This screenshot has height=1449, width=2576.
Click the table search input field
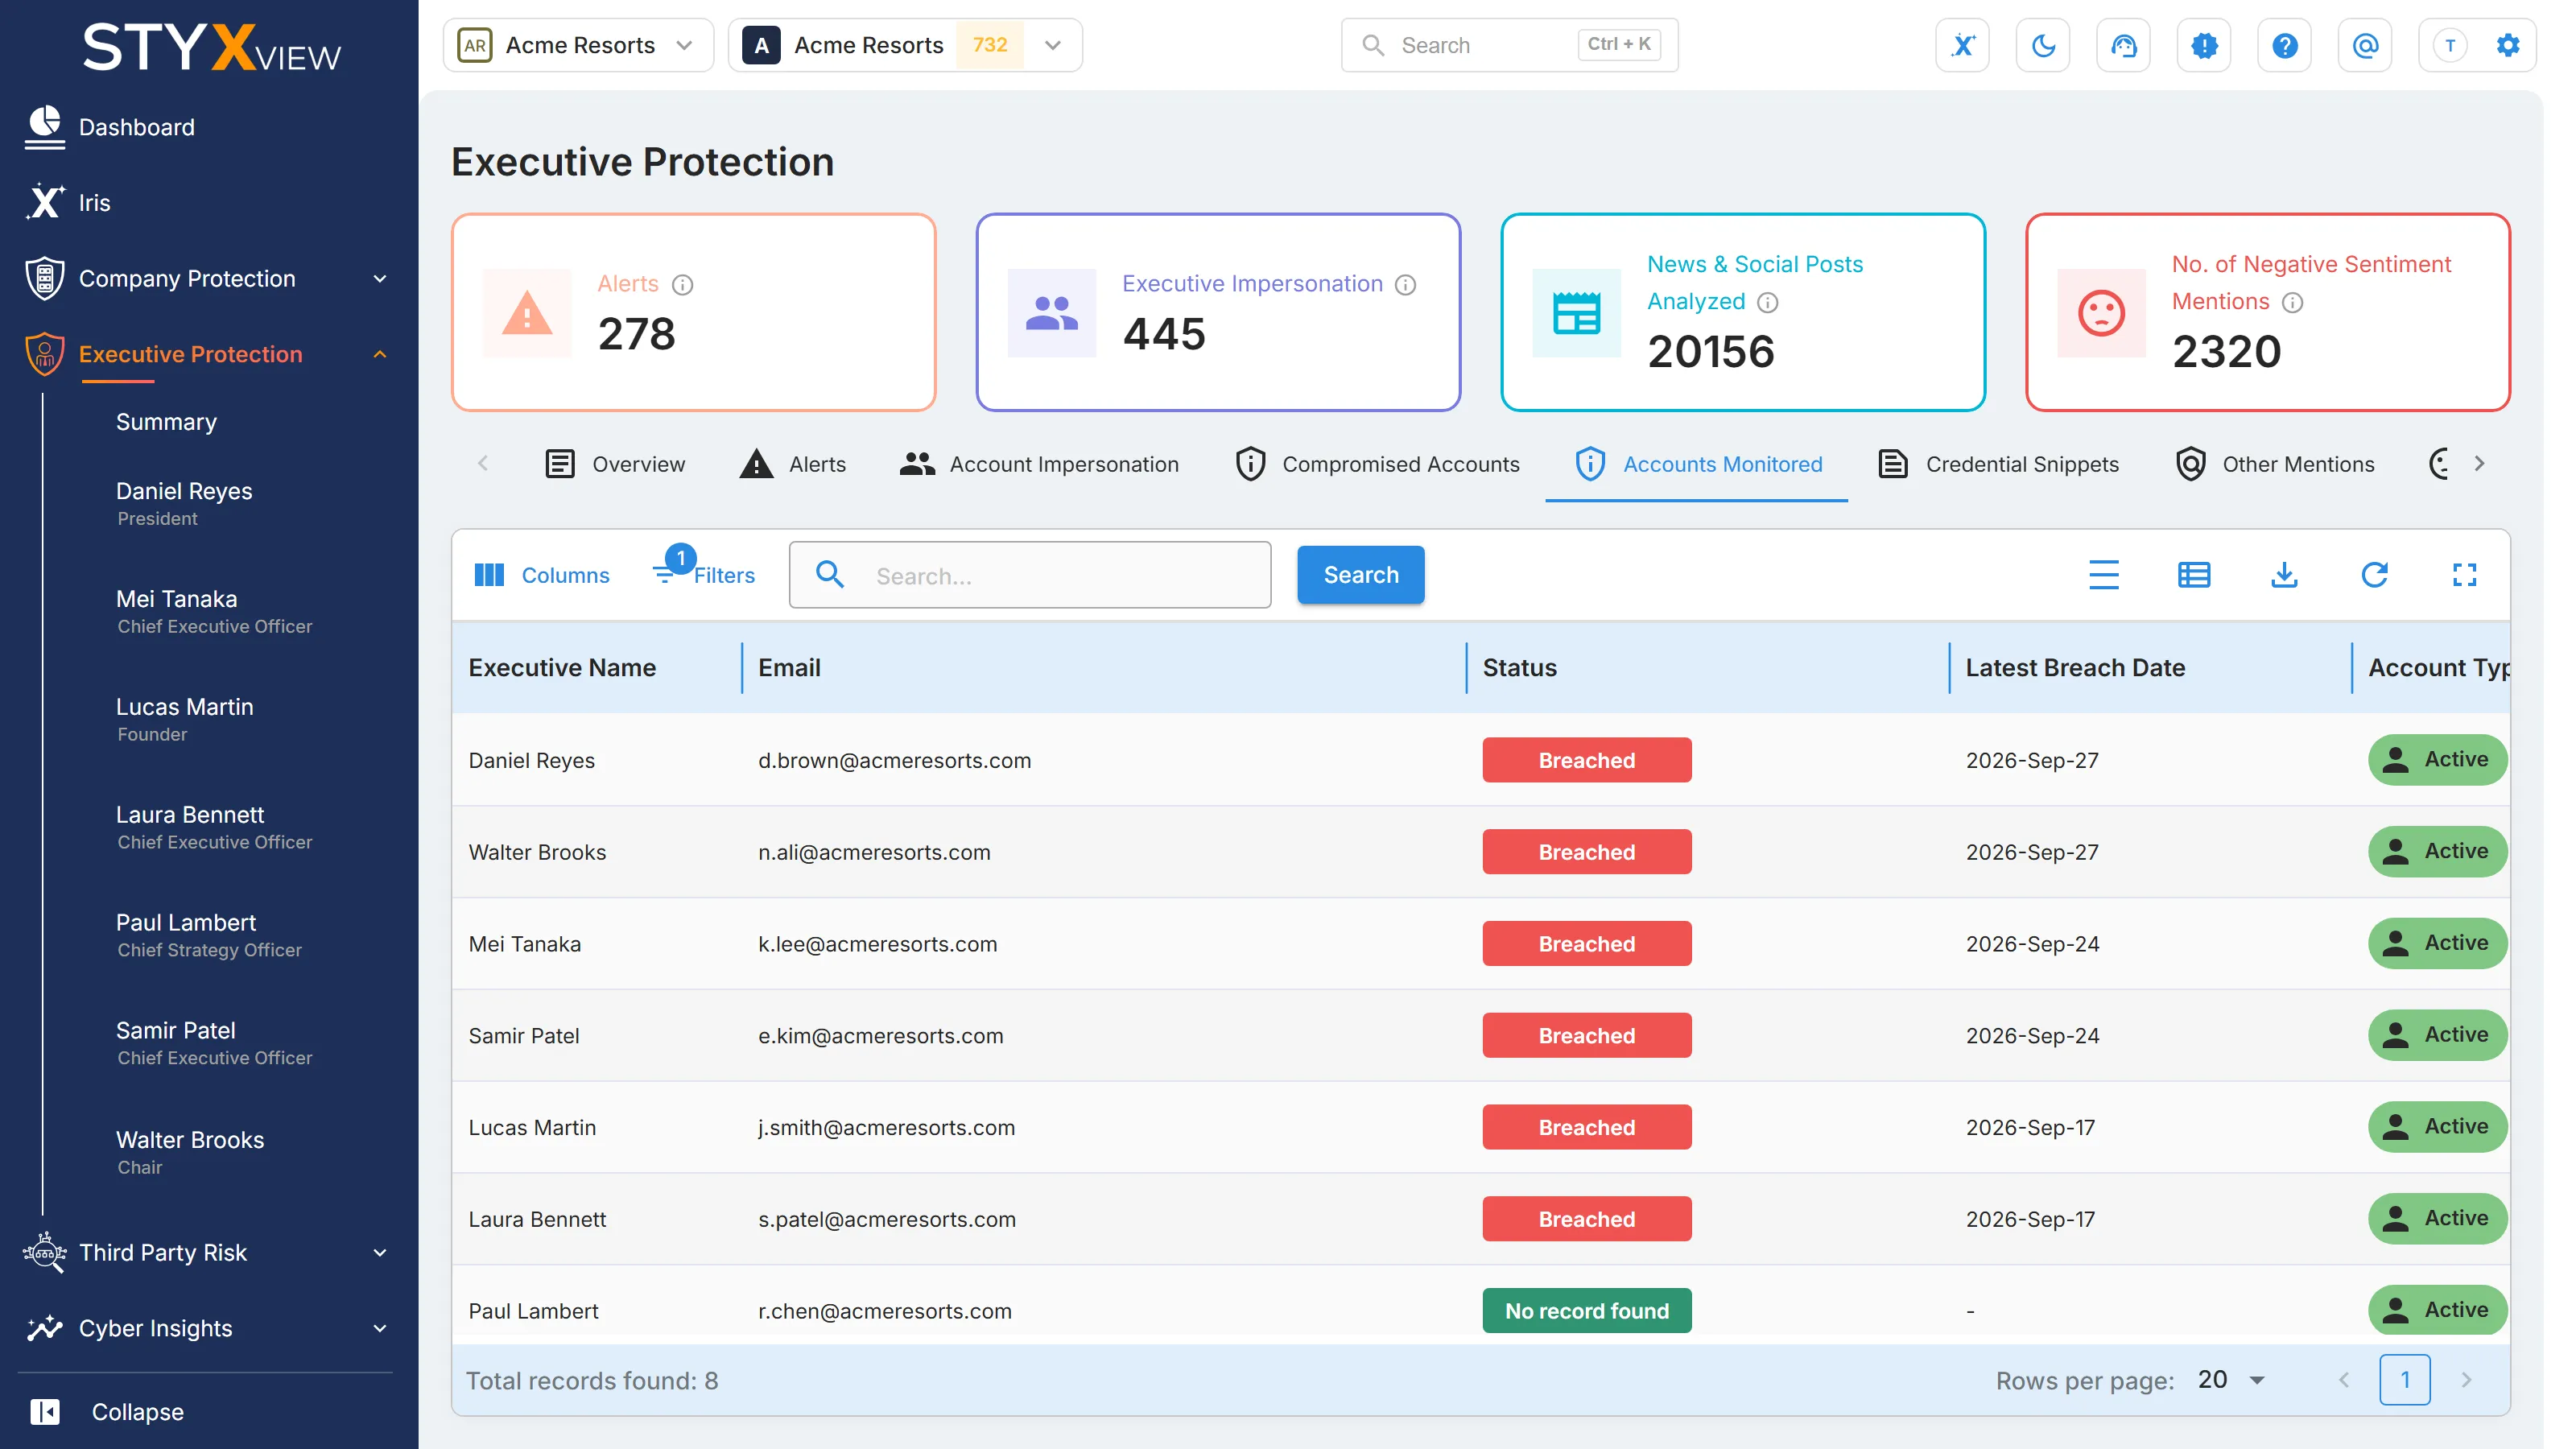pos(1030,575)
